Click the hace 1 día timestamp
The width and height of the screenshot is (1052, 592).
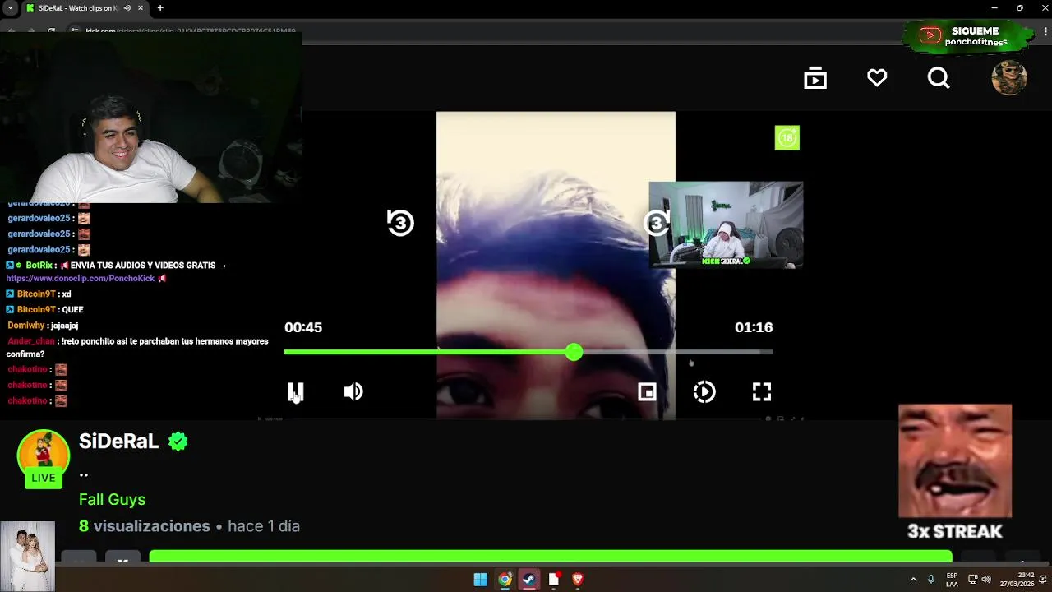click(264, 526)
